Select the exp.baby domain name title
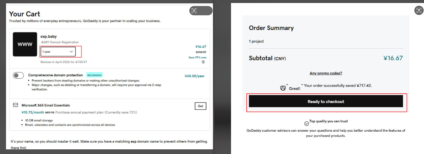Screen dimensions: 424x154 48,37
